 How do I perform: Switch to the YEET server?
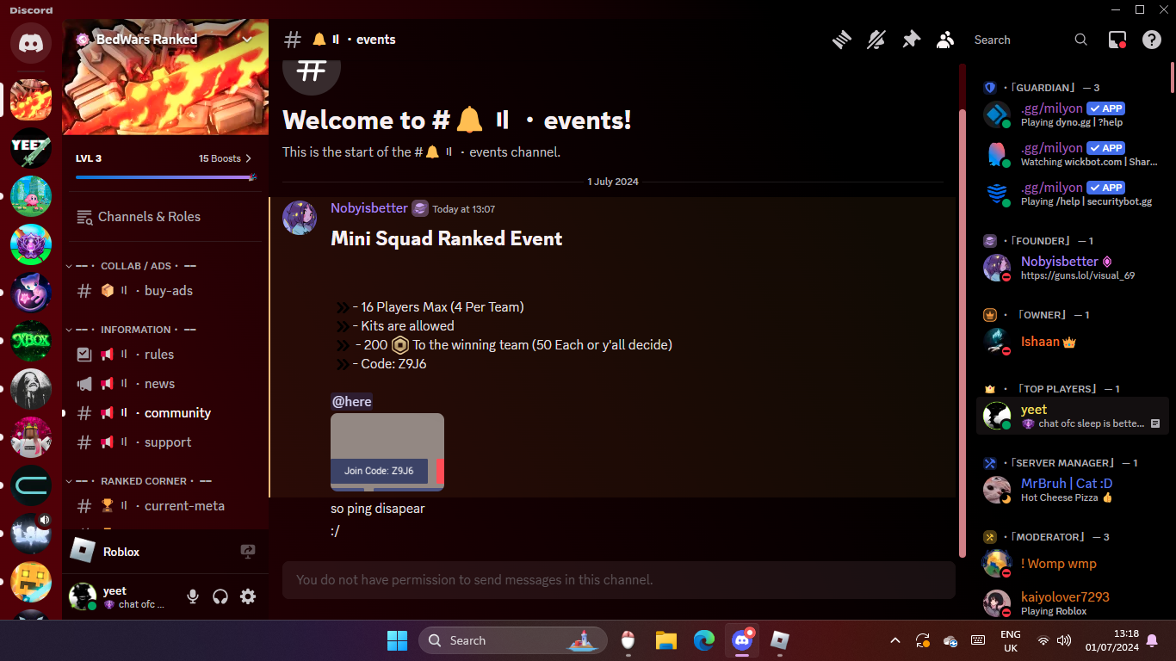pyautogui.click(x=31, y=148)
